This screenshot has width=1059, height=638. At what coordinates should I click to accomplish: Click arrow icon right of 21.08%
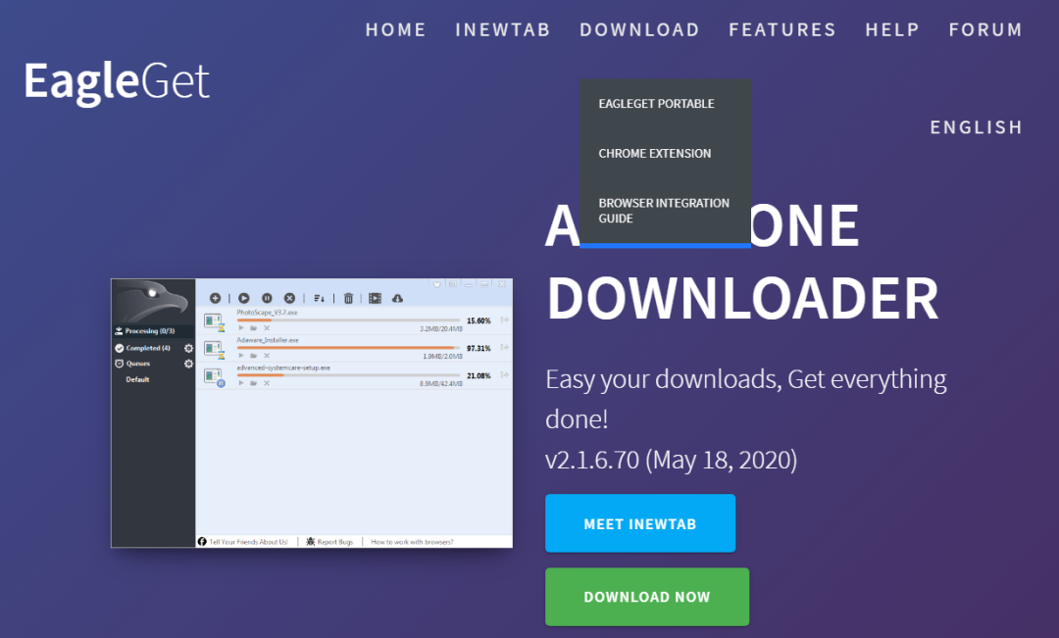(x=505, y=375)
